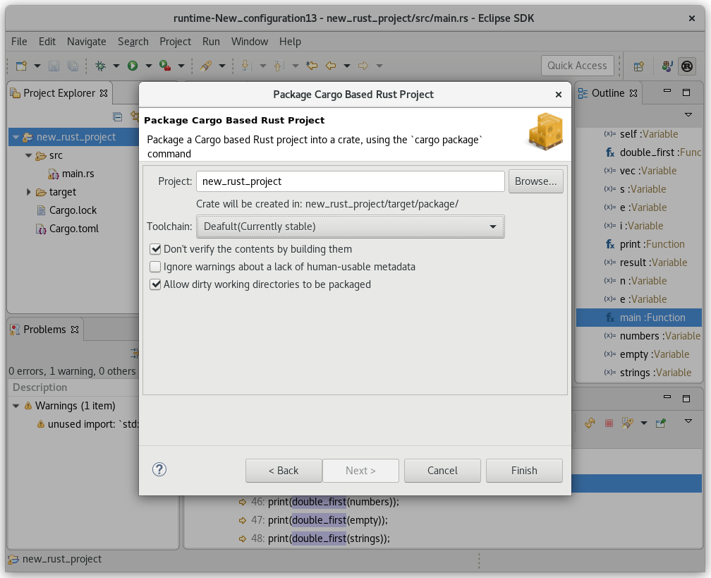Screen dimensions: 711x578
Task: Click the Browse... button
Action: 535,181
